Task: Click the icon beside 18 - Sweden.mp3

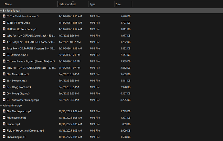Action: [x=4, y=81]
